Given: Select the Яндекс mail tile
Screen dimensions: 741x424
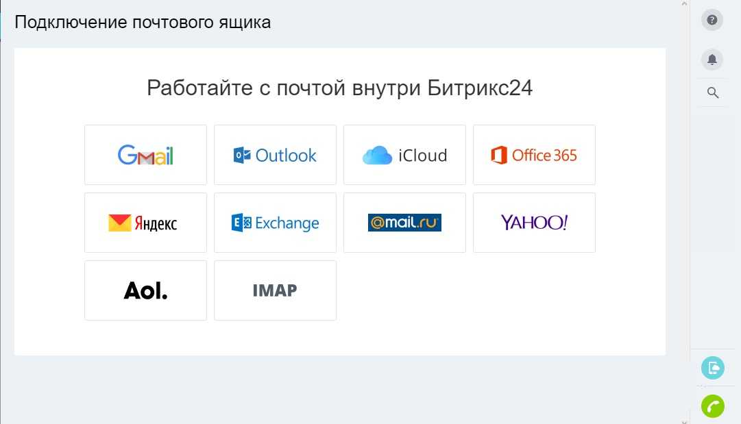Looking at the screenshot, I should coord(145,223).
